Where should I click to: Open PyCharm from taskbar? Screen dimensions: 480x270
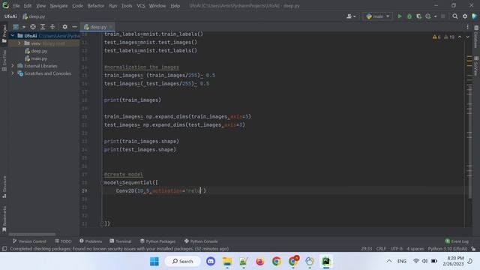click(x=326, y=261)
